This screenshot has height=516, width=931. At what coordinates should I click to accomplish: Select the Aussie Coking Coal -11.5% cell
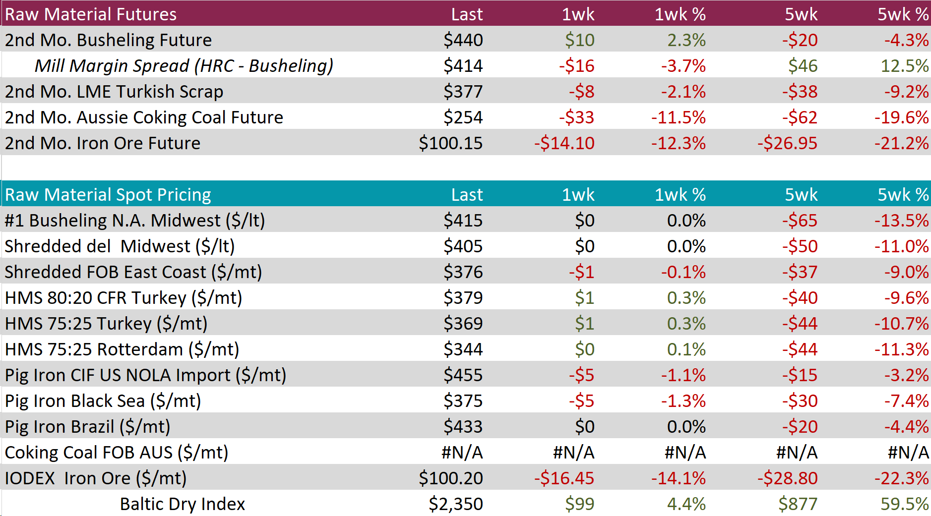[678, 117]
